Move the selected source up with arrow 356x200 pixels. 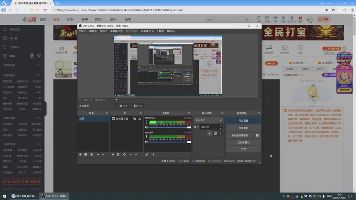(131, 154)
